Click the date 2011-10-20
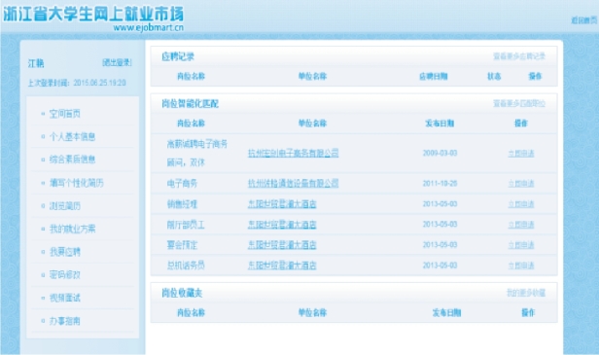This screenshot has width=599, height=355. (x=440, y=184)
